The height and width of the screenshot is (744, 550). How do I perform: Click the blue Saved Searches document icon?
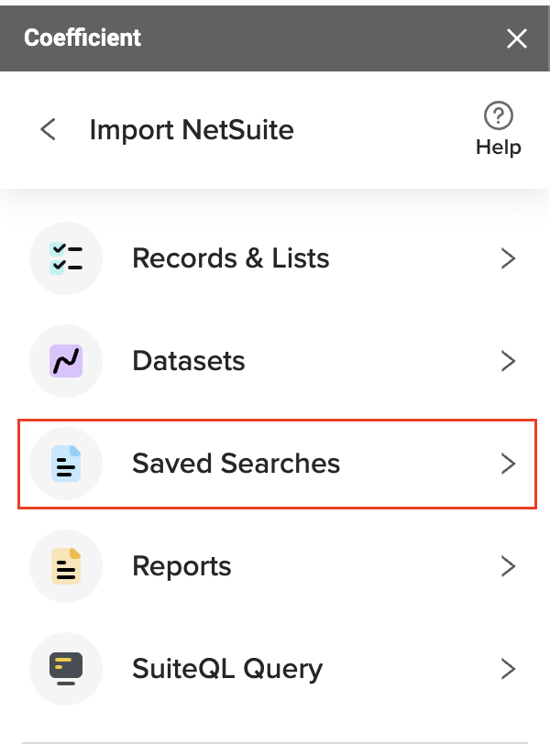click(x=66, y=464)
